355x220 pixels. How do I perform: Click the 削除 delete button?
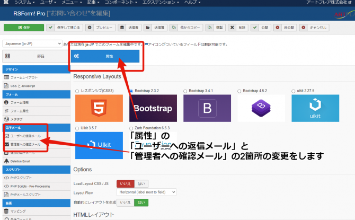(238, 28)
